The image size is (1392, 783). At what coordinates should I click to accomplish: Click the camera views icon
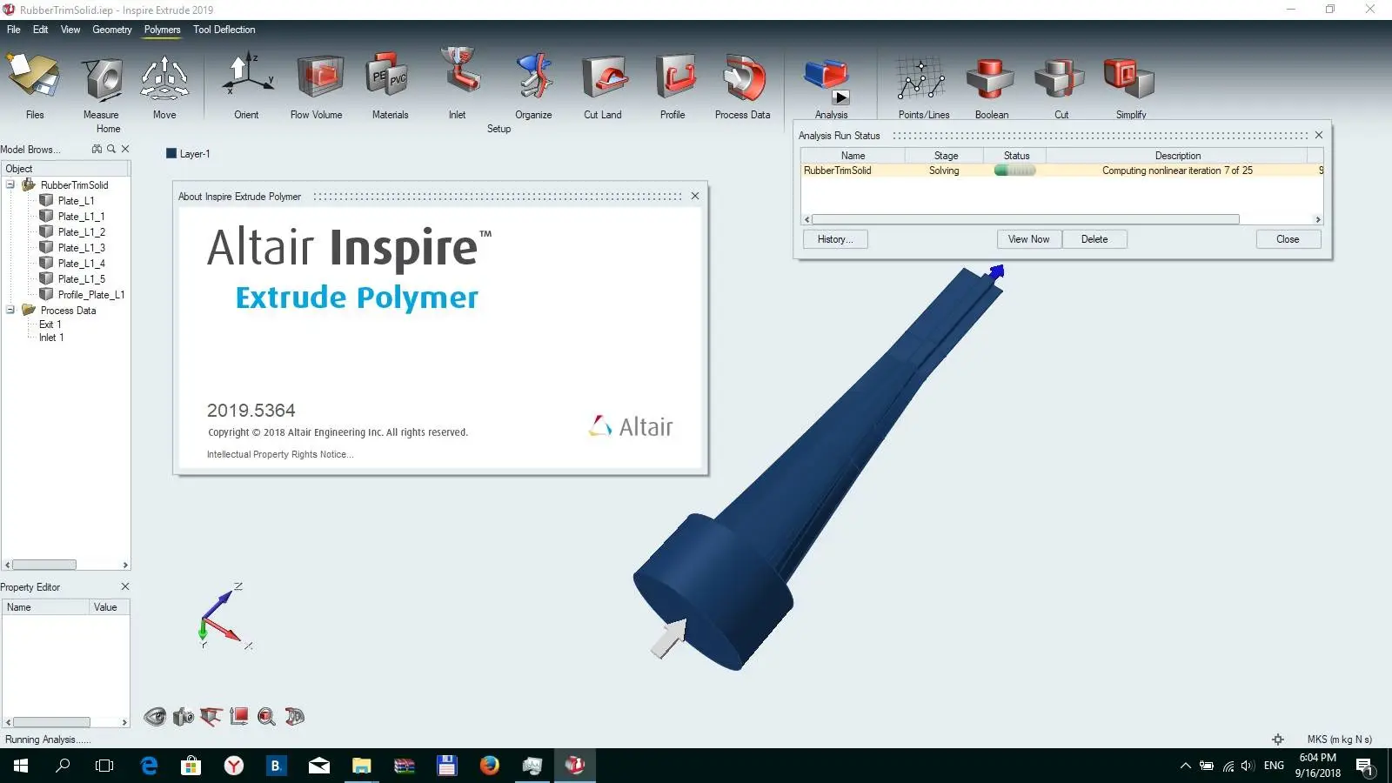tap(183, 717)
